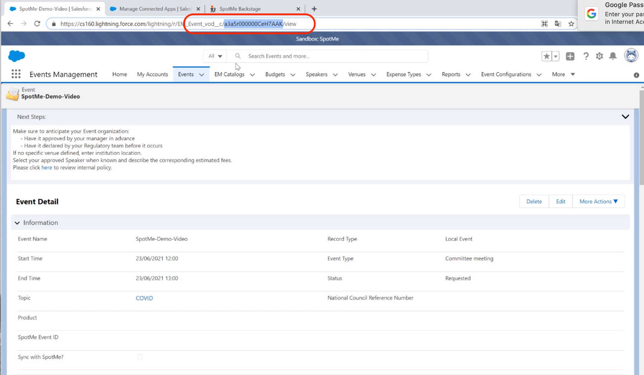Close the SpotMe-Demo-Video browser tab
Screen dimensions: 644x375
point(98,9)
